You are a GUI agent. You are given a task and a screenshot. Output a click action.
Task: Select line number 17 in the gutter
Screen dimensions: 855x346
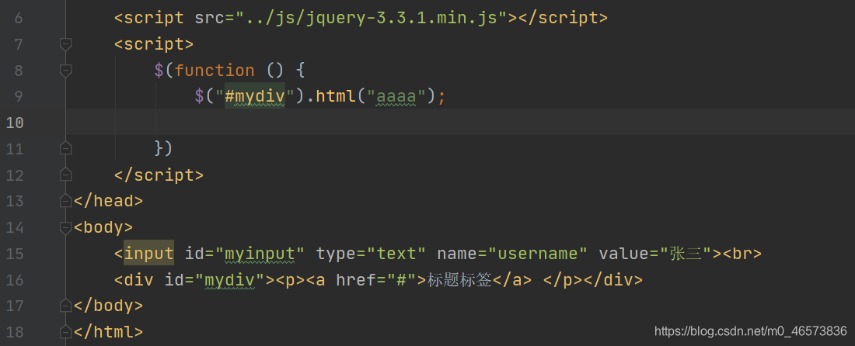[15, 305]
